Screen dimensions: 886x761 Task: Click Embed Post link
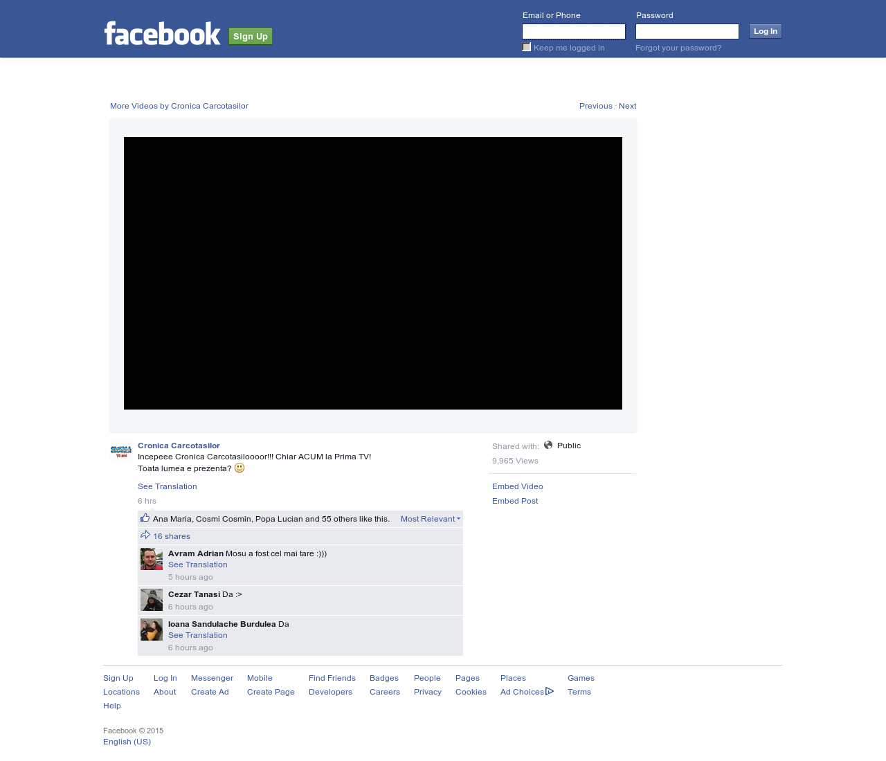point(515,501)
